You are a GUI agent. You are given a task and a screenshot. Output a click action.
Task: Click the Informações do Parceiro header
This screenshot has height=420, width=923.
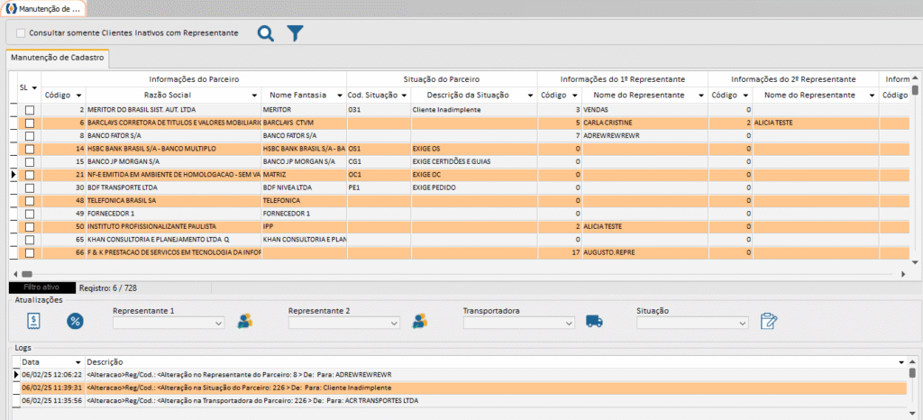pos(194,78)
